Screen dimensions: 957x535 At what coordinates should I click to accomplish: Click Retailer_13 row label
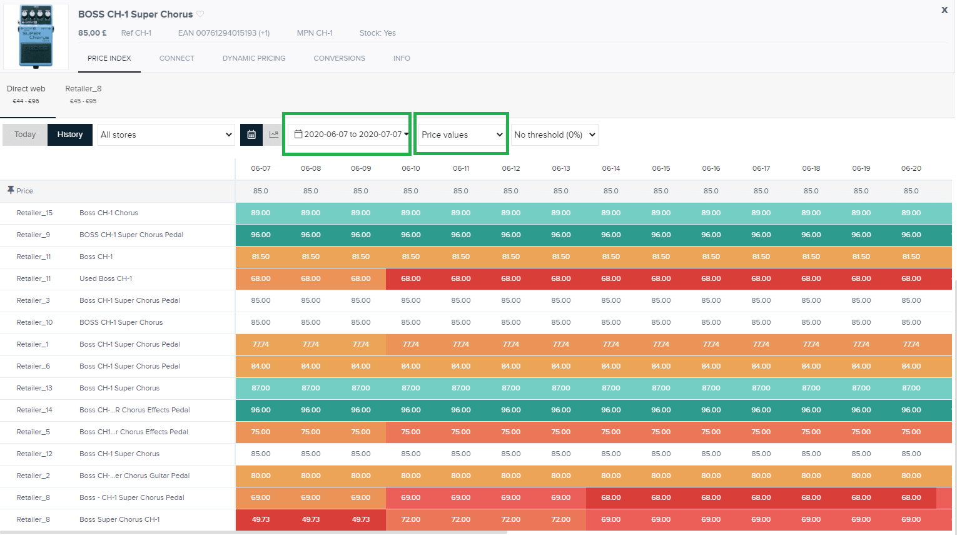click(34, 388)
